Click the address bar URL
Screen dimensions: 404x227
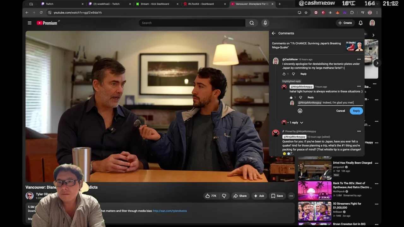[x=78, y=13]
